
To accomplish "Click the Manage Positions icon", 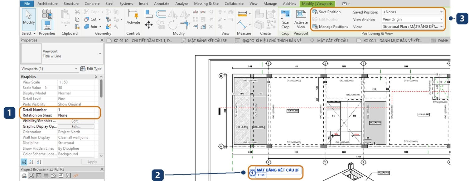I will pyautogui.click(x=315, y=27).
